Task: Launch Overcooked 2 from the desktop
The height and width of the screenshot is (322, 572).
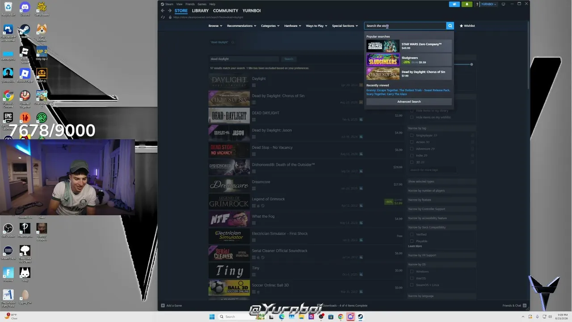Action: coord(42,98)
